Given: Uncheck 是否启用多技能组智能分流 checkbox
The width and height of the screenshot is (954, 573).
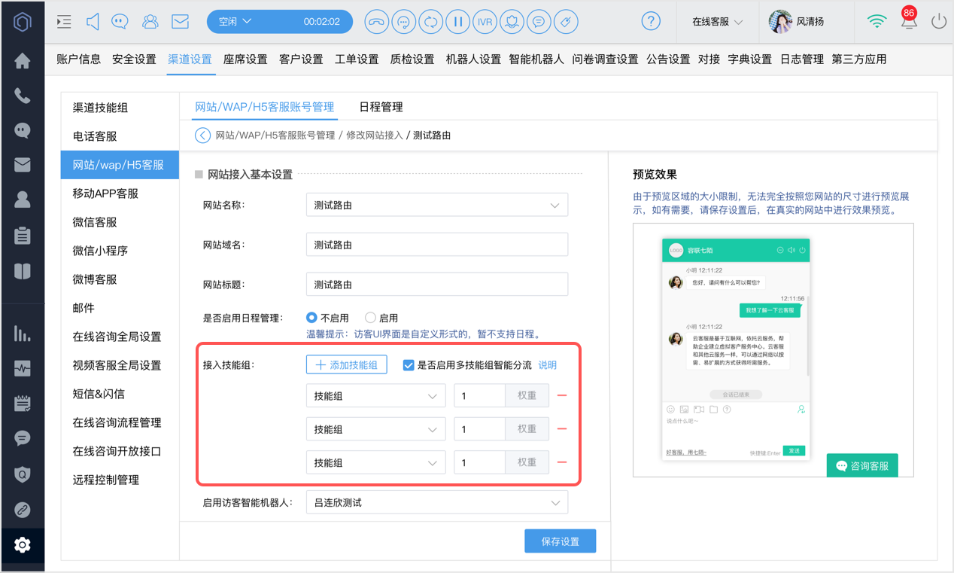Looking at the screenshot, I should tap(409, 365).
